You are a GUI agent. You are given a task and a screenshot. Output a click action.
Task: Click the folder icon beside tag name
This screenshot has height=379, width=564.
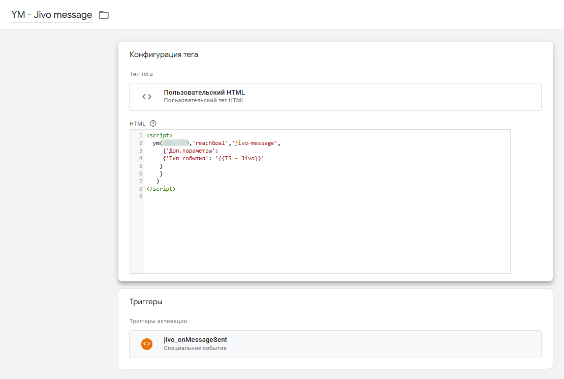[x=104, y=15]
